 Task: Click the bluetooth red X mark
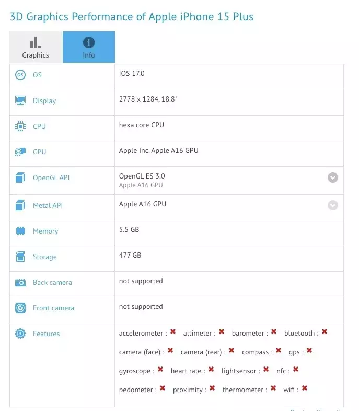(x=325, y=332)
